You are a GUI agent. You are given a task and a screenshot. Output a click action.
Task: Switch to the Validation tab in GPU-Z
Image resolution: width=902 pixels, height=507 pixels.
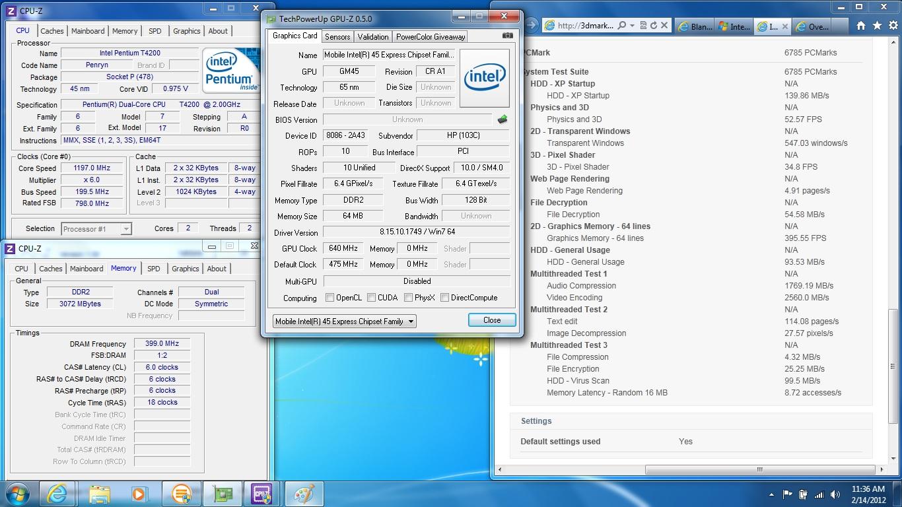tap(373, 37)
